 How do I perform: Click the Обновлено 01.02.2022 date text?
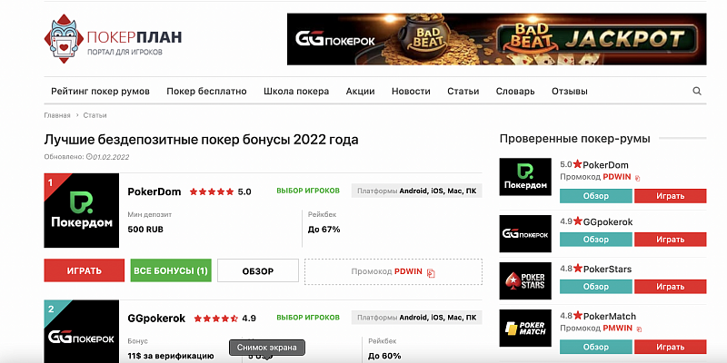coord(86,157)
